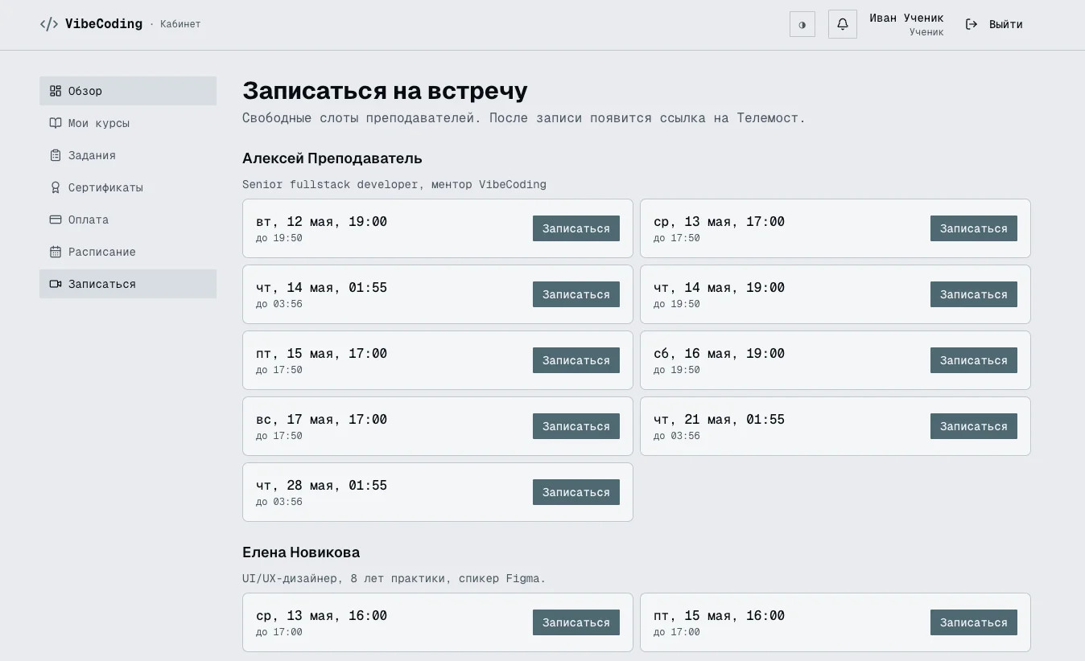Book the сб, 16 мая, 19:00 slot

pyautogui.click(x=974, y=360)
